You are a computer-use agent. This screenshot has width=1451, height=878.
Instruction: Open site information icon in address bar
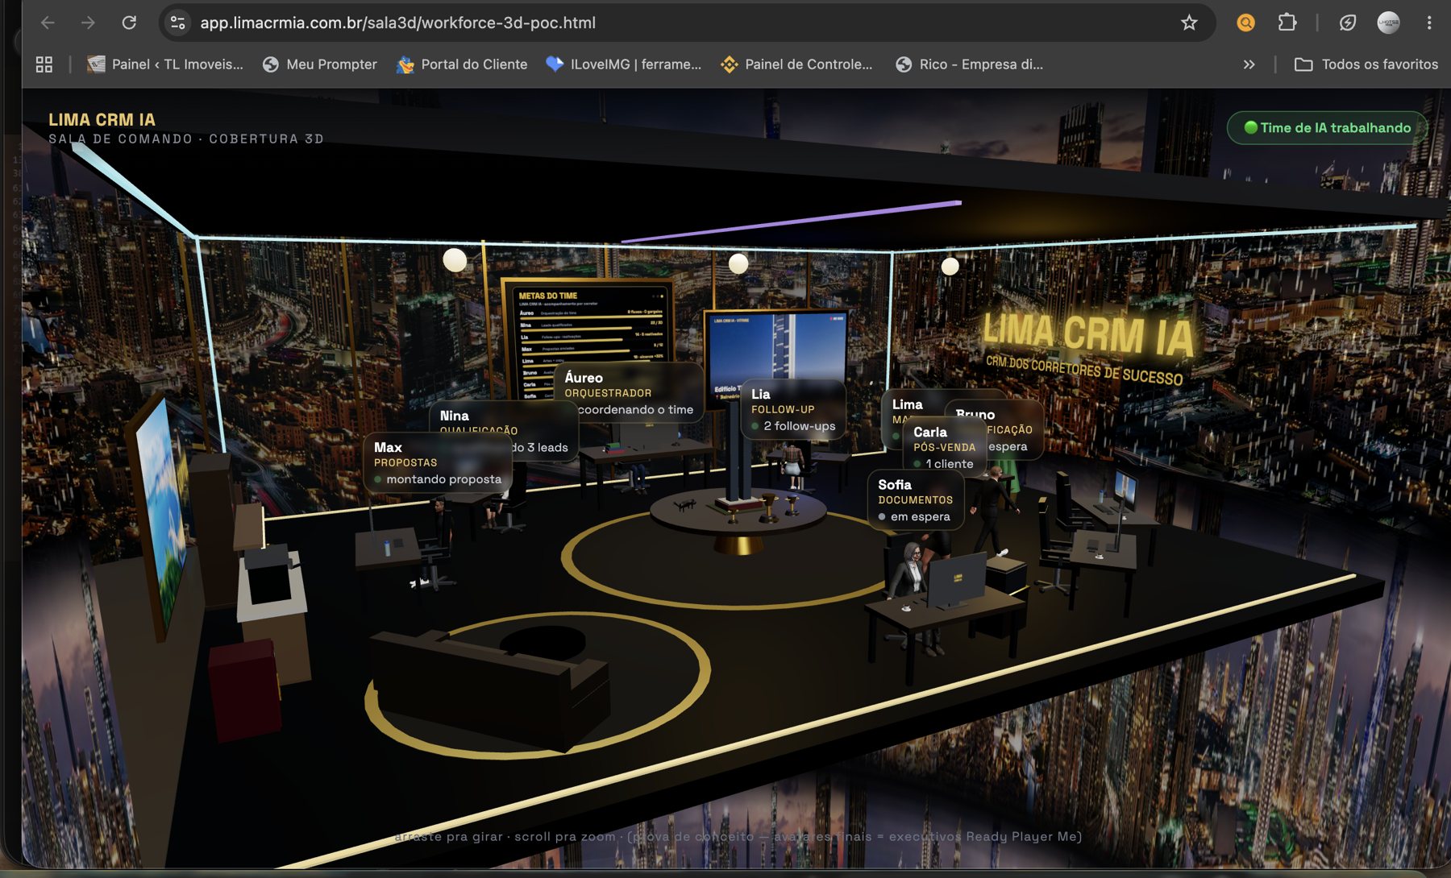(x=178, y=23)
